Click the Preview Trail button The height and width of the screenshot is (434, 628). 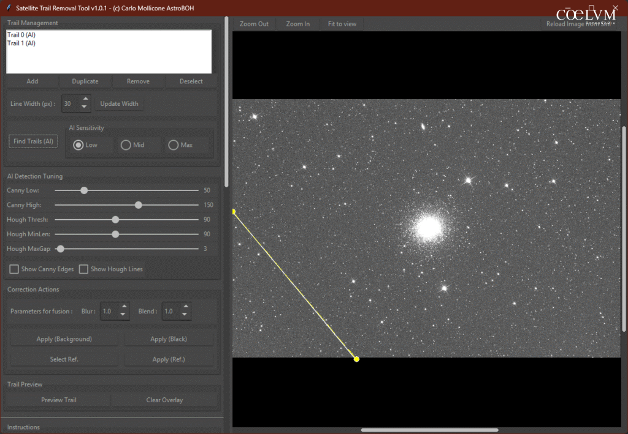pos(59,400)
